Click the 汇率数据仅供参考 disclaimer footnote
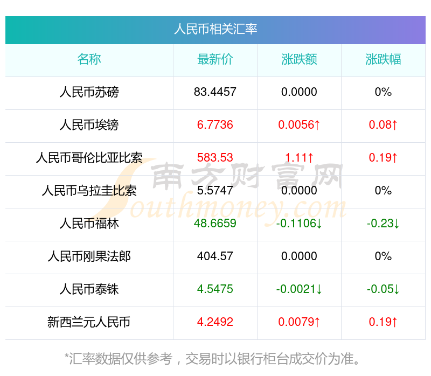 (x=212, y=359)
